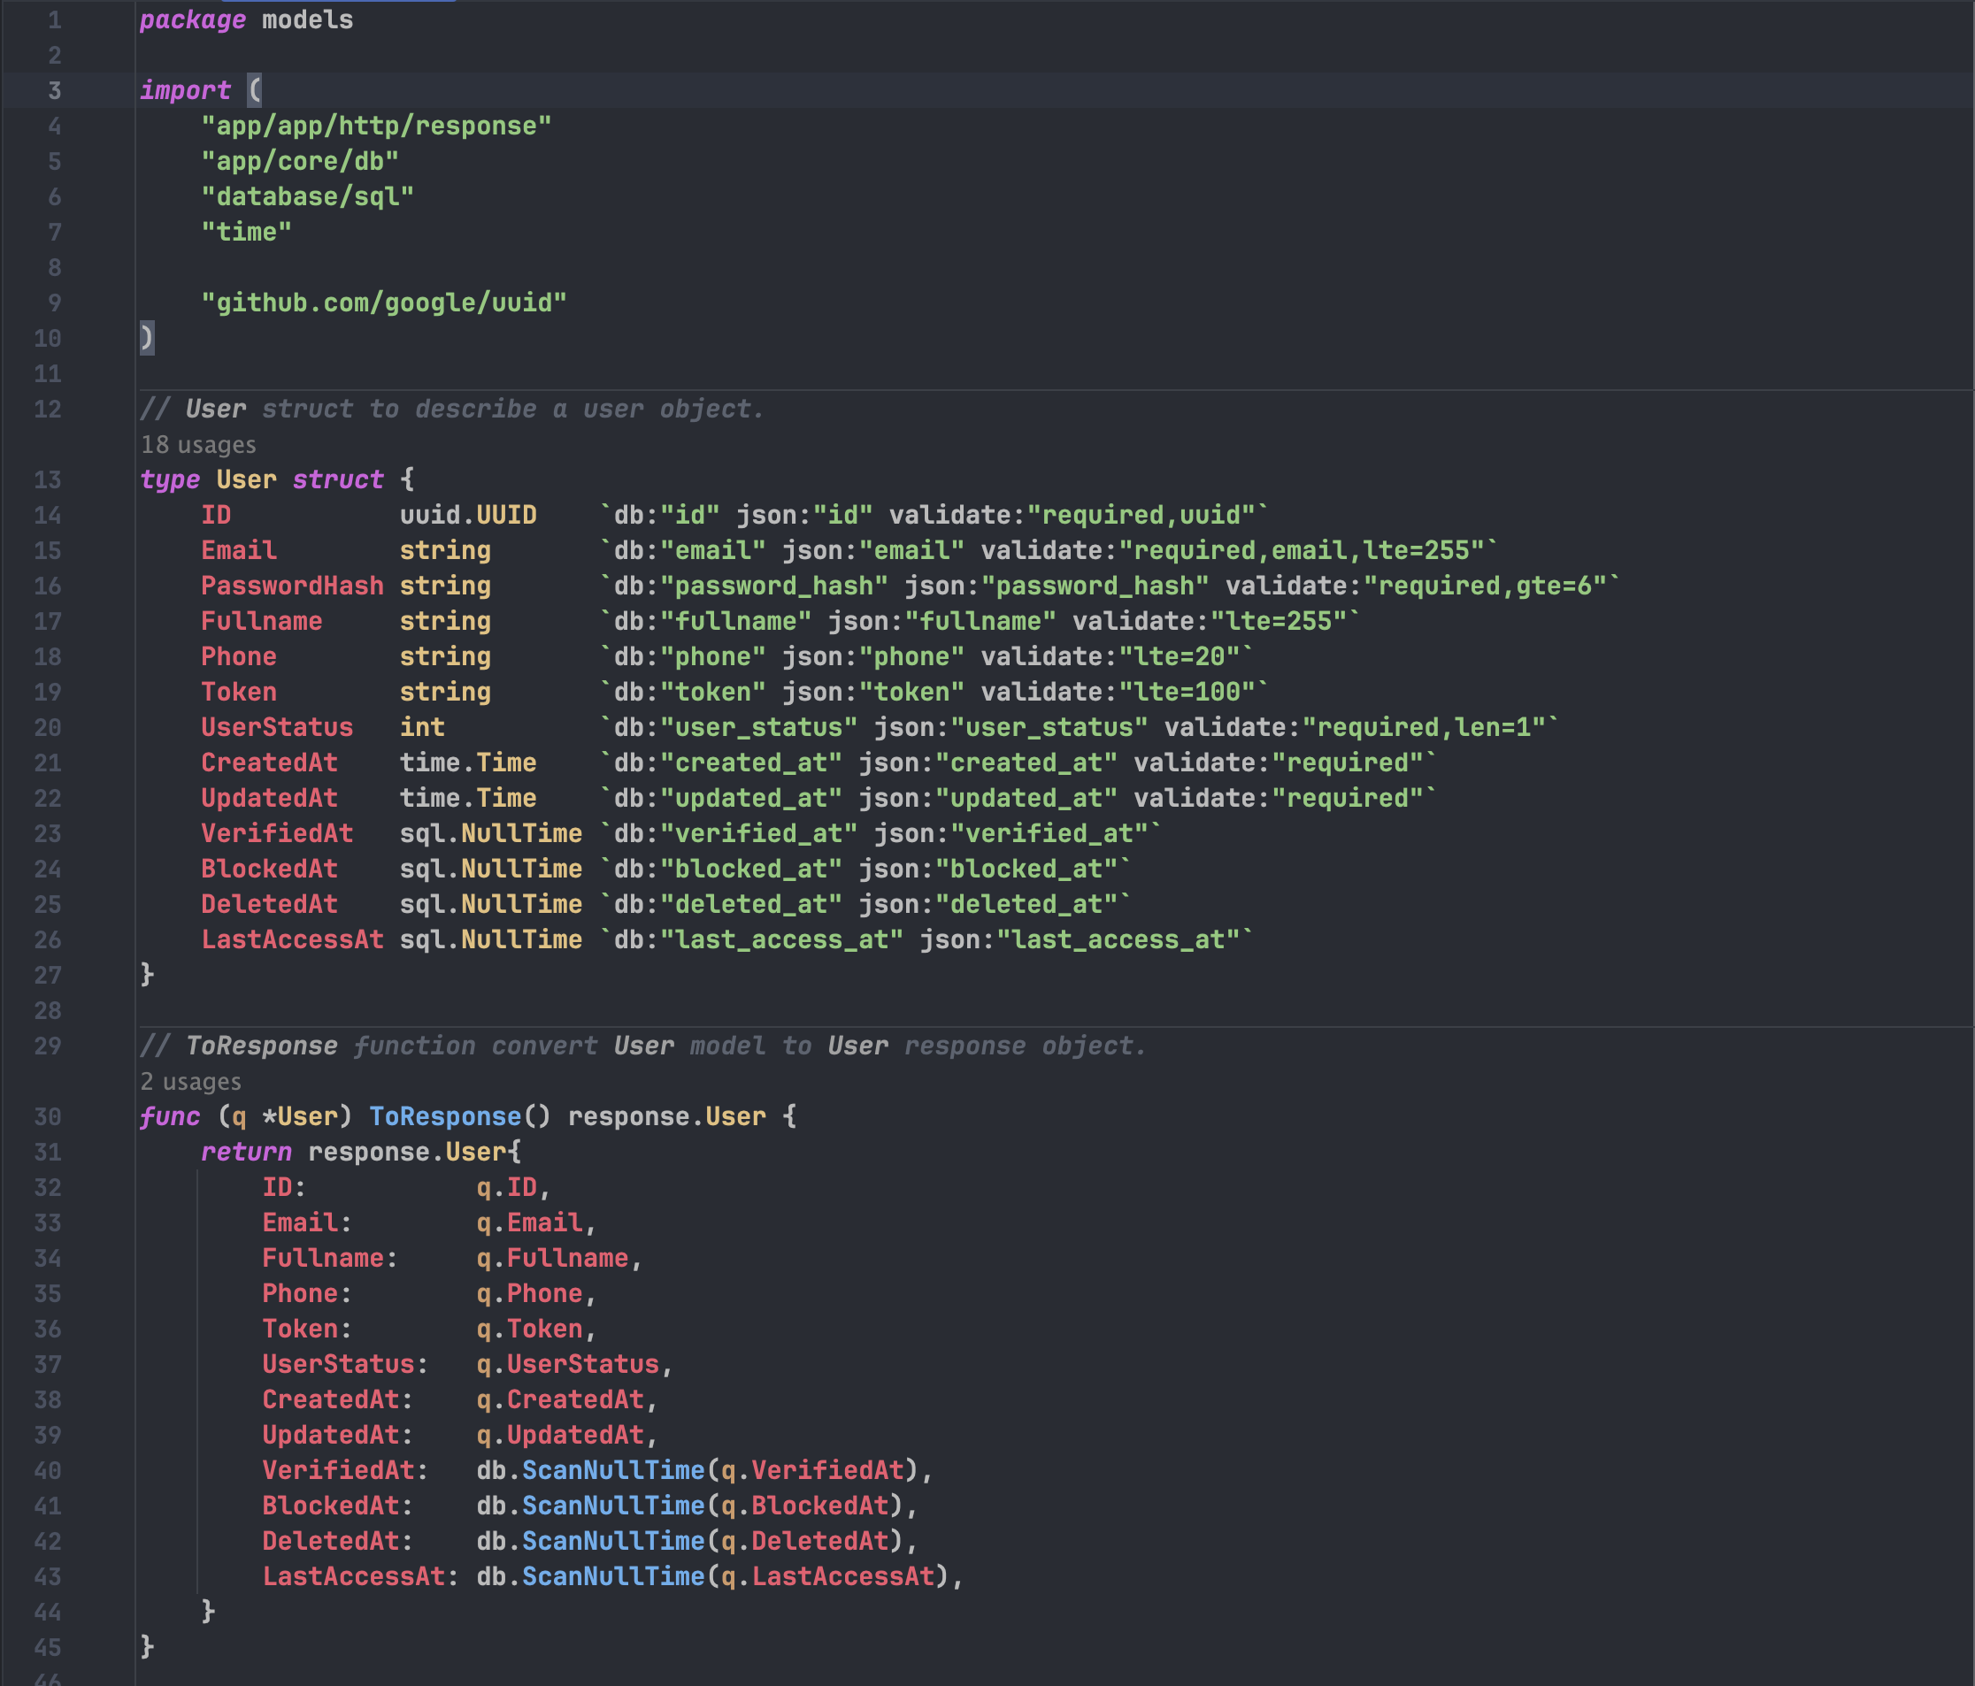Click the 'uuid.UUID' type on line 14
The width and height of the screenshot is (1975, 1686).
point(468,516)
